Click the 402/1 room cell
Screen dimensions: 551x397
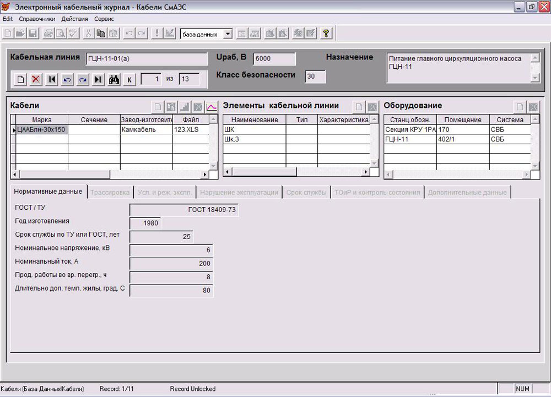[x=463, y=139]
